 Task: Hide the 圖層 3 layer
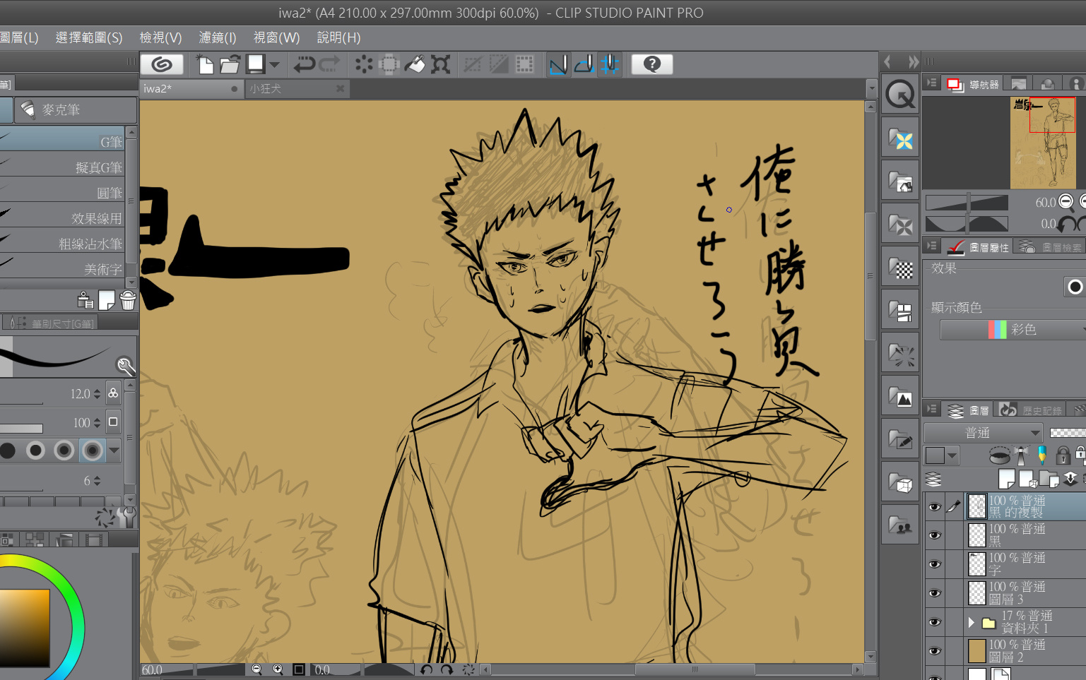tap(934, 593)
